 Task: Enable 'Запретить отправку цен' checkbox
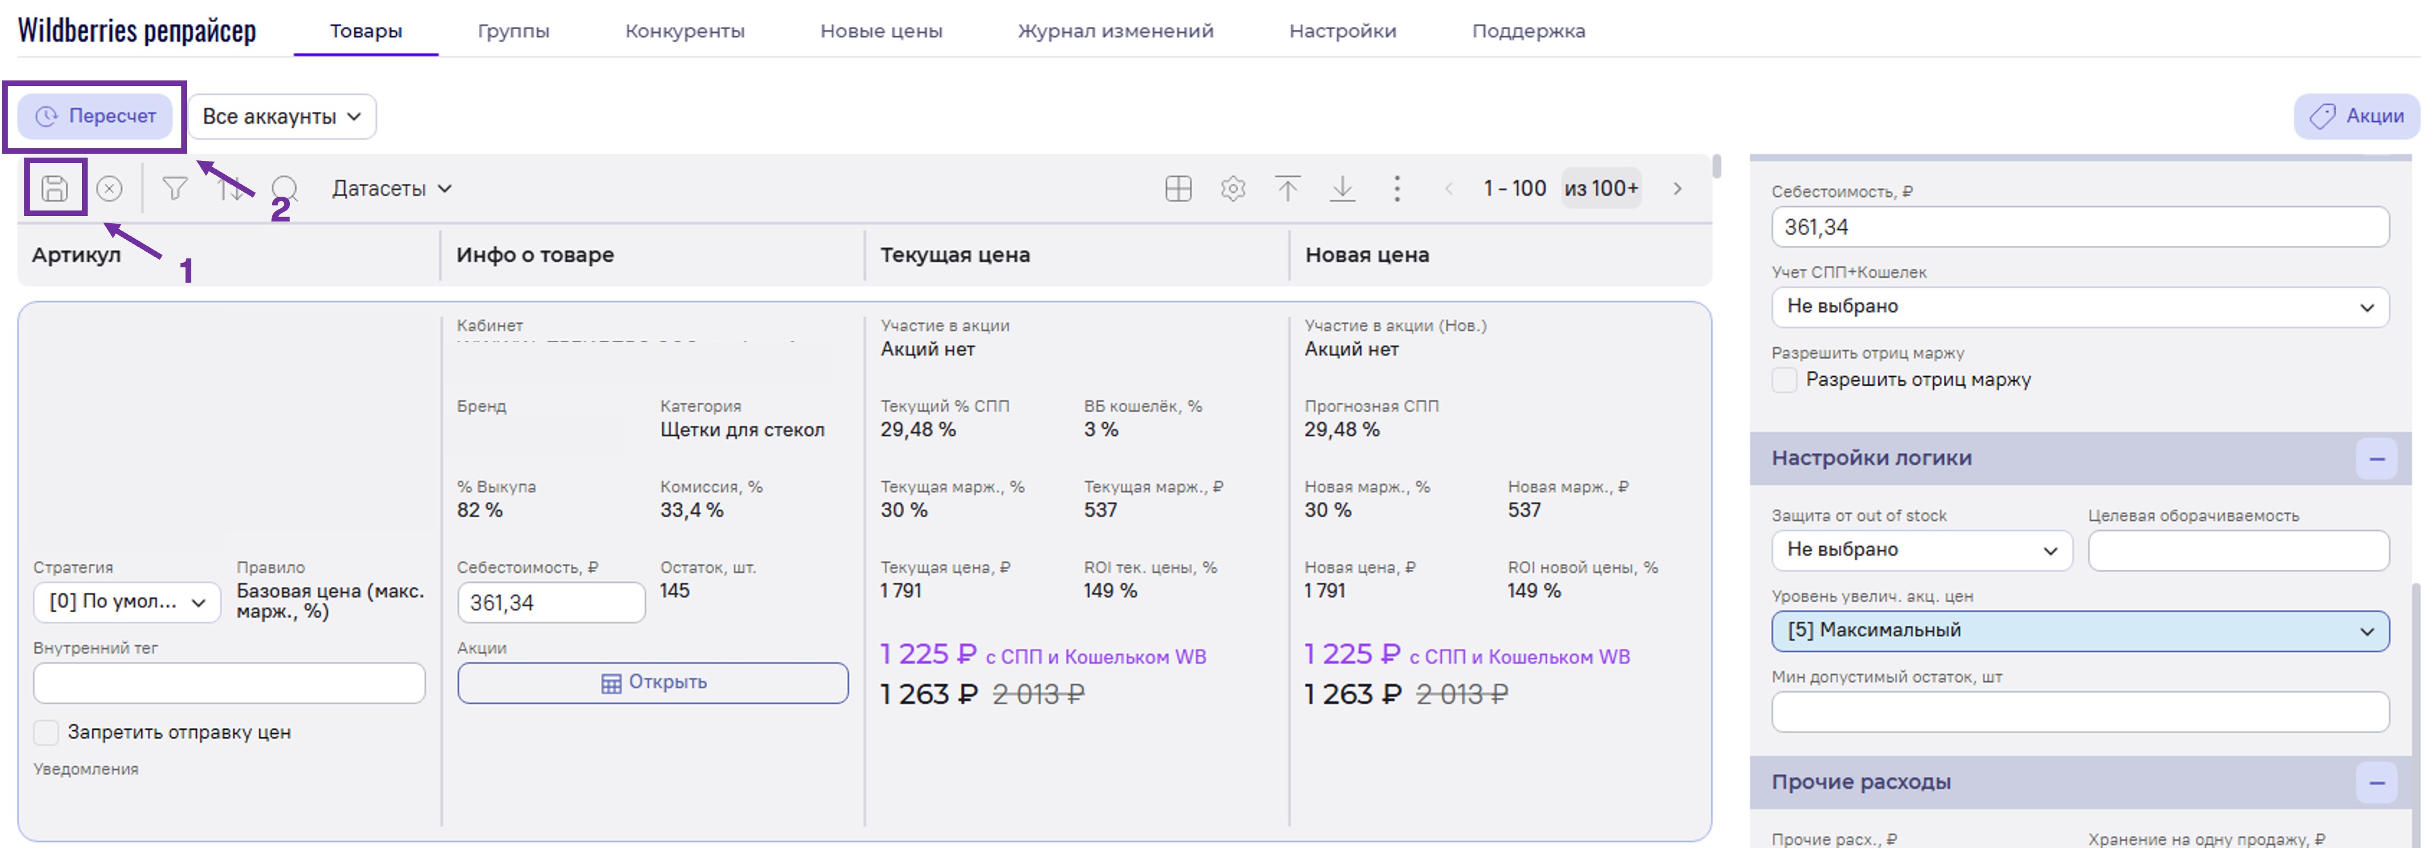pyautogui.click(x=46, y=731)
